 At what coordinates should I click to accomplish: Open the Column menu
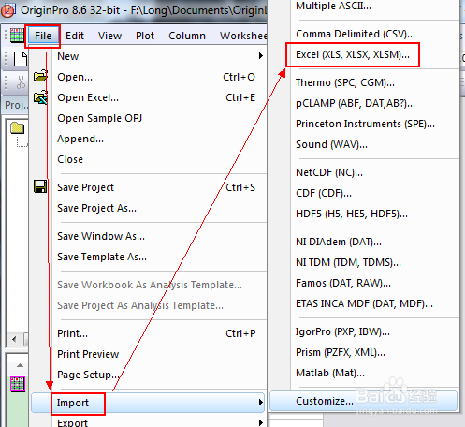coord(187,36)
